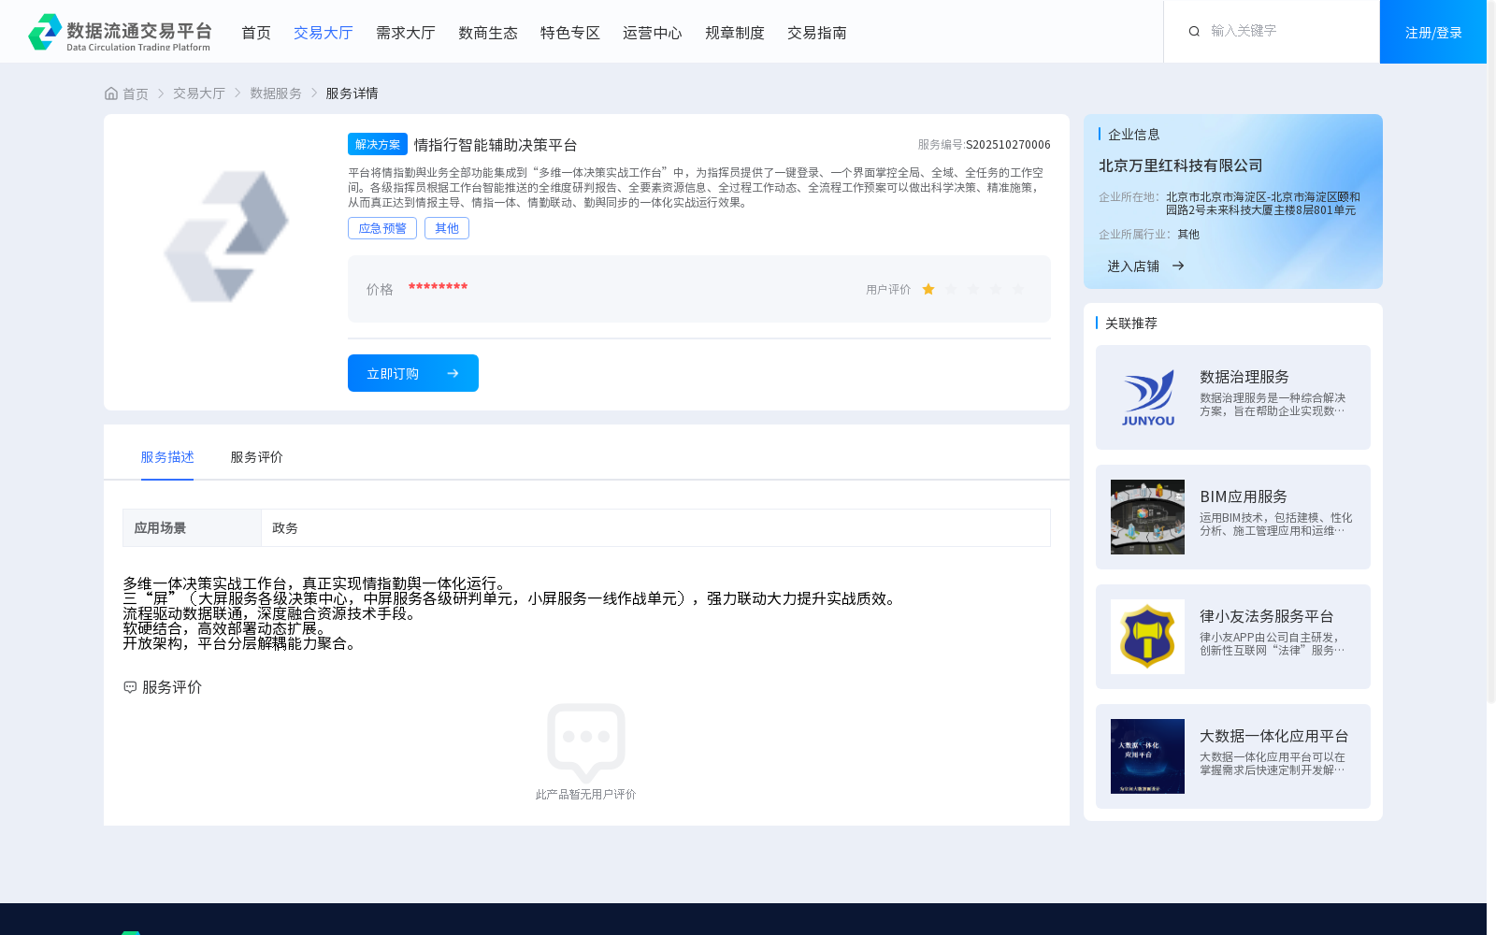Click the fourth rating star
Screen dimensions: 1496x935
click(996, 290)
